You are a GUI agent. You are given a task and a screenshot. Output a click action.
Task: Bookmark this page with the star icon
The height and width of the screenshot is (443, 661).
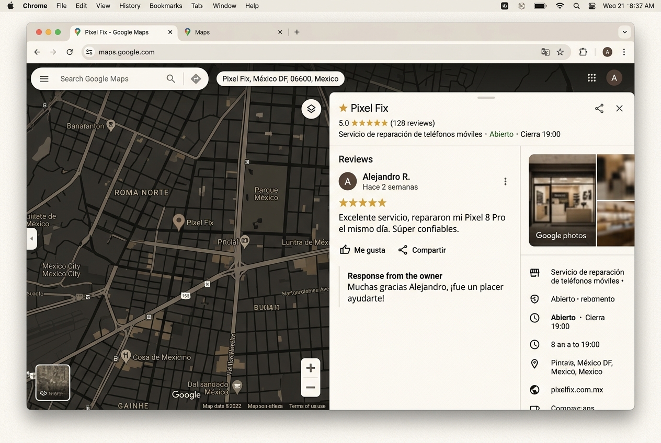tap(560, 52)
